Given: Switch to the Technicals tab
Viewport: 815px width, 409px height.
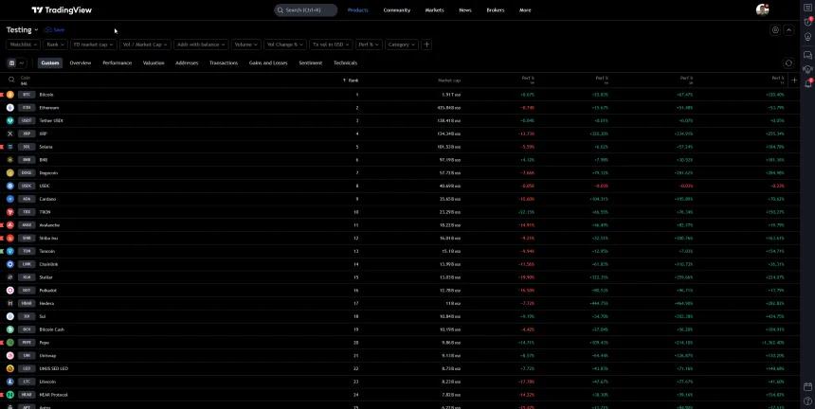Looking at the screenshot, I should (345, 62).
